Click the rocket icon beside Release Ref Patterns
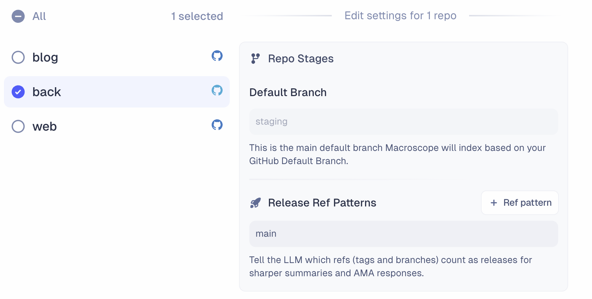The image size is (592, 299). 255,203
